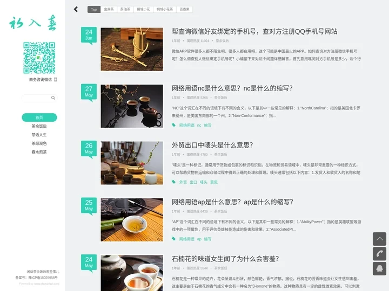Click the search magnifier icon in sidebar

tap(53, 98)
